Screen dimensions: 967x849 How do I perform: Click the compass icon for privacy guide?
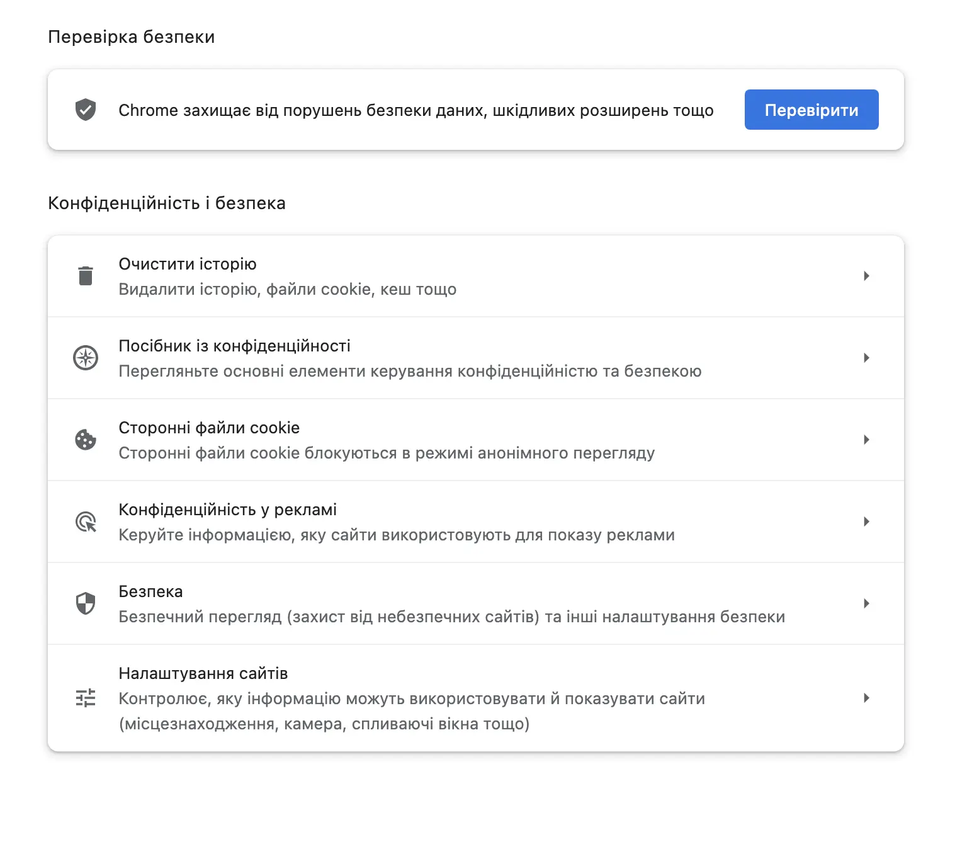click(86, 358)
